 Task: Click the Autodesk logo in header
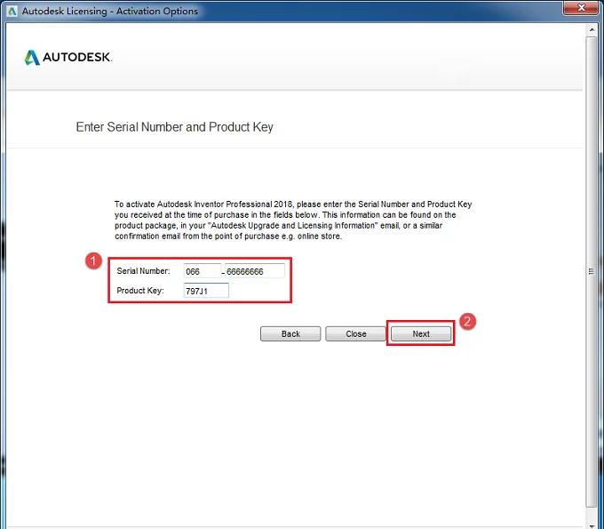68,58
